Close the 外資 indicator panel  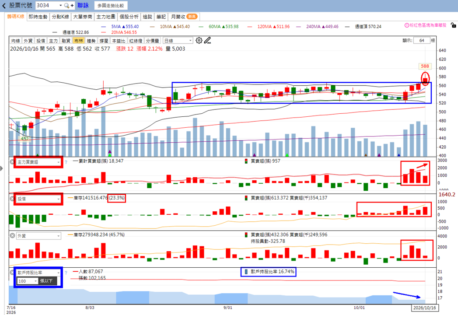pos(12,236)
